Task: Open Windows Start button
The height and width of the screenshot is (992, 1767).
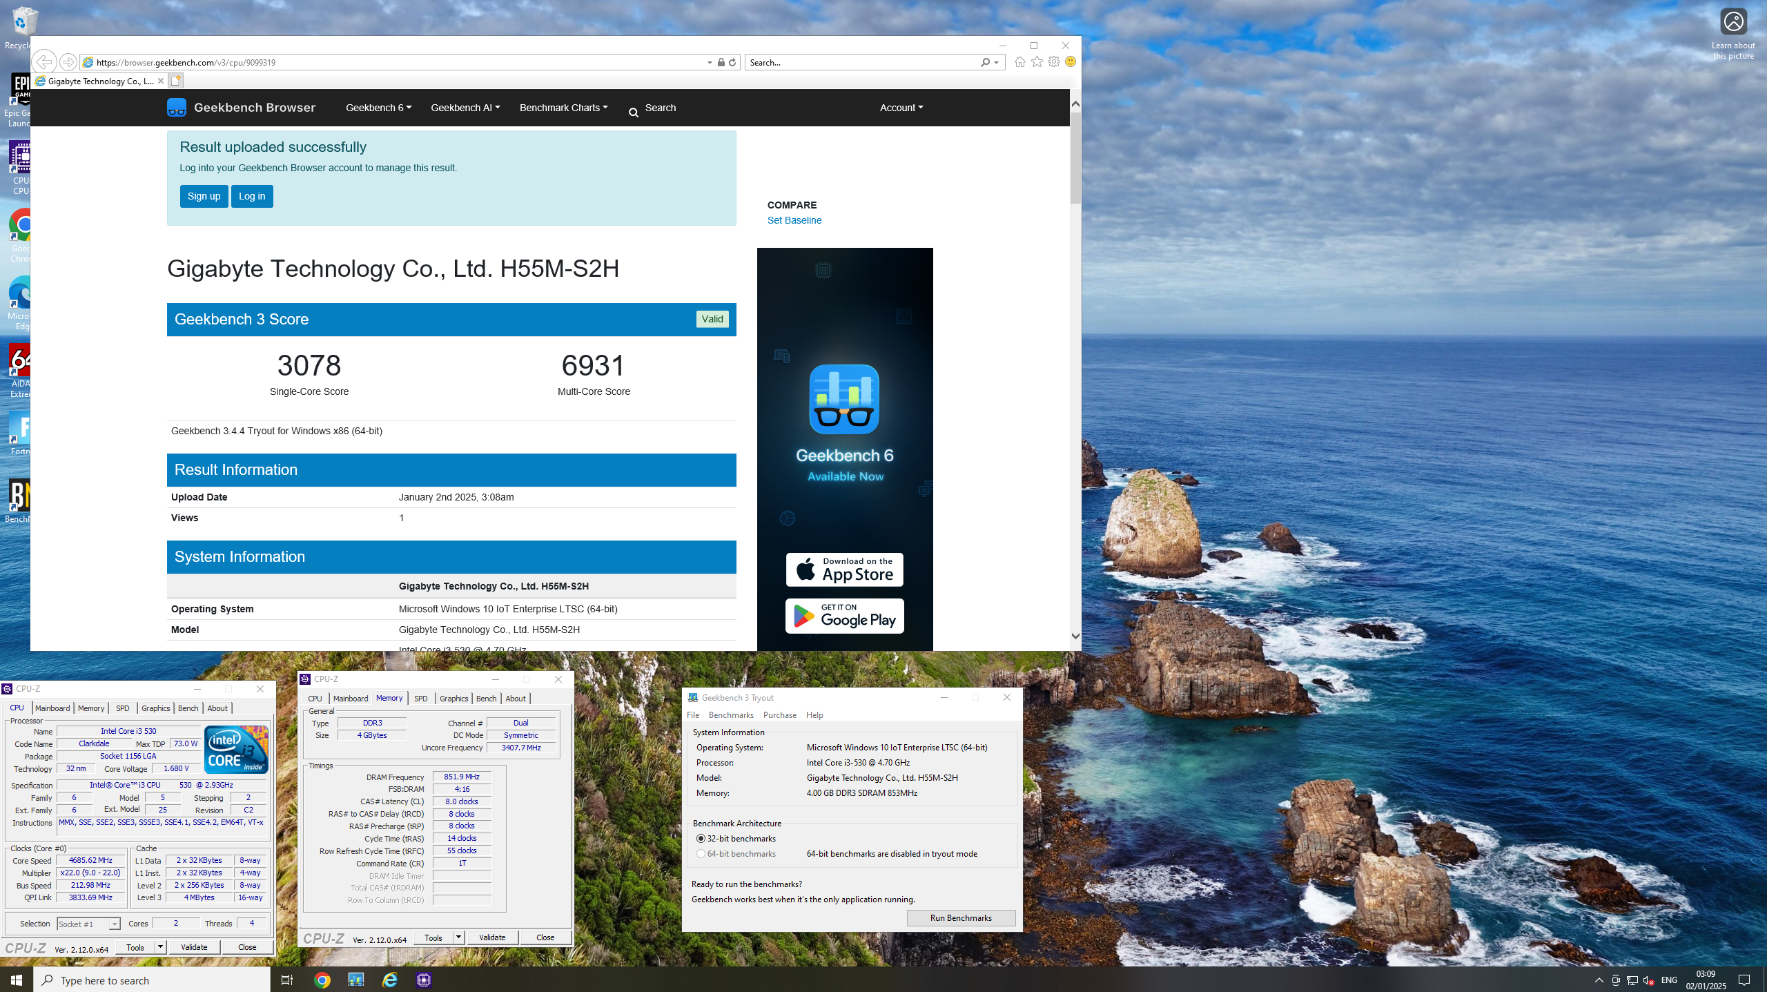Action: pyautogui.click(x=17, y=980)
